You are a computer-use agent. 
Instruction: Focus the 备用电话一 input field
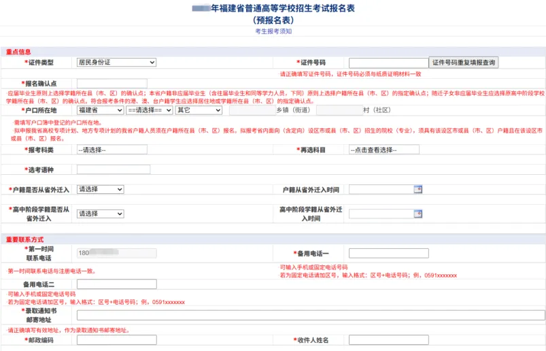[389, 253]
